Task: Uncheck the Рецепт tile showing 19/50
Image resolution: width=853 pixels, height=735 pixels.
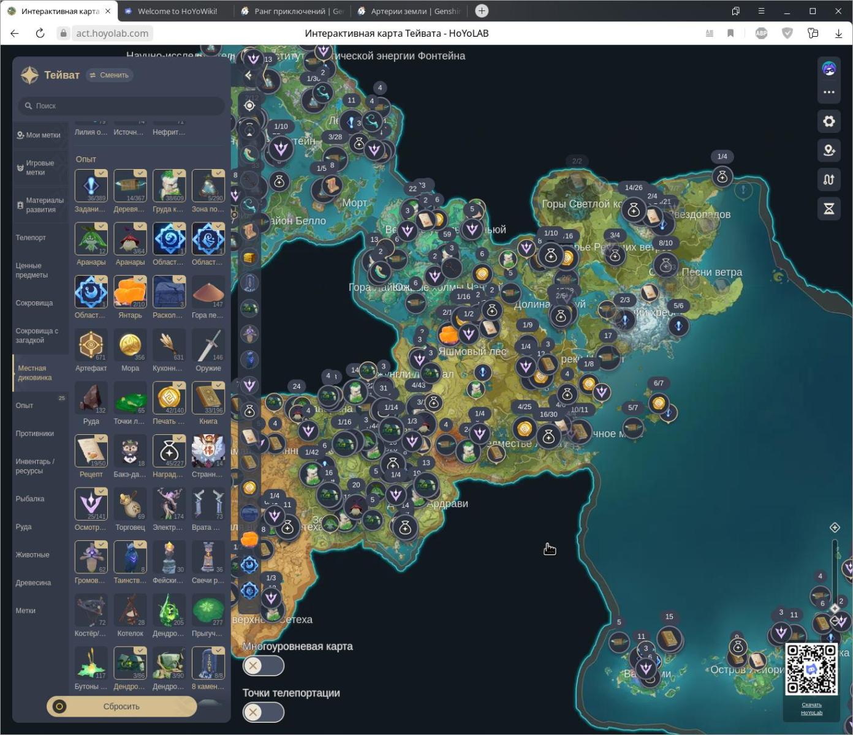Action: click(91, 451)
